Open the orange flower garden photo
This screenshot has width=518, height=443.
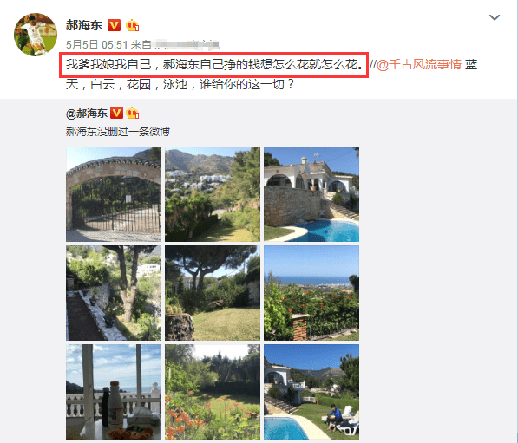click(x=213, y=392)
